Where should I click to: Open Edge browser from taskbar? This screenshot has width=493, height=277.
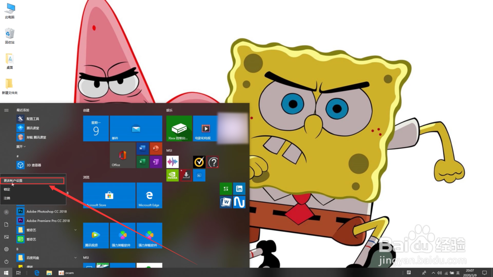point(37,273)
